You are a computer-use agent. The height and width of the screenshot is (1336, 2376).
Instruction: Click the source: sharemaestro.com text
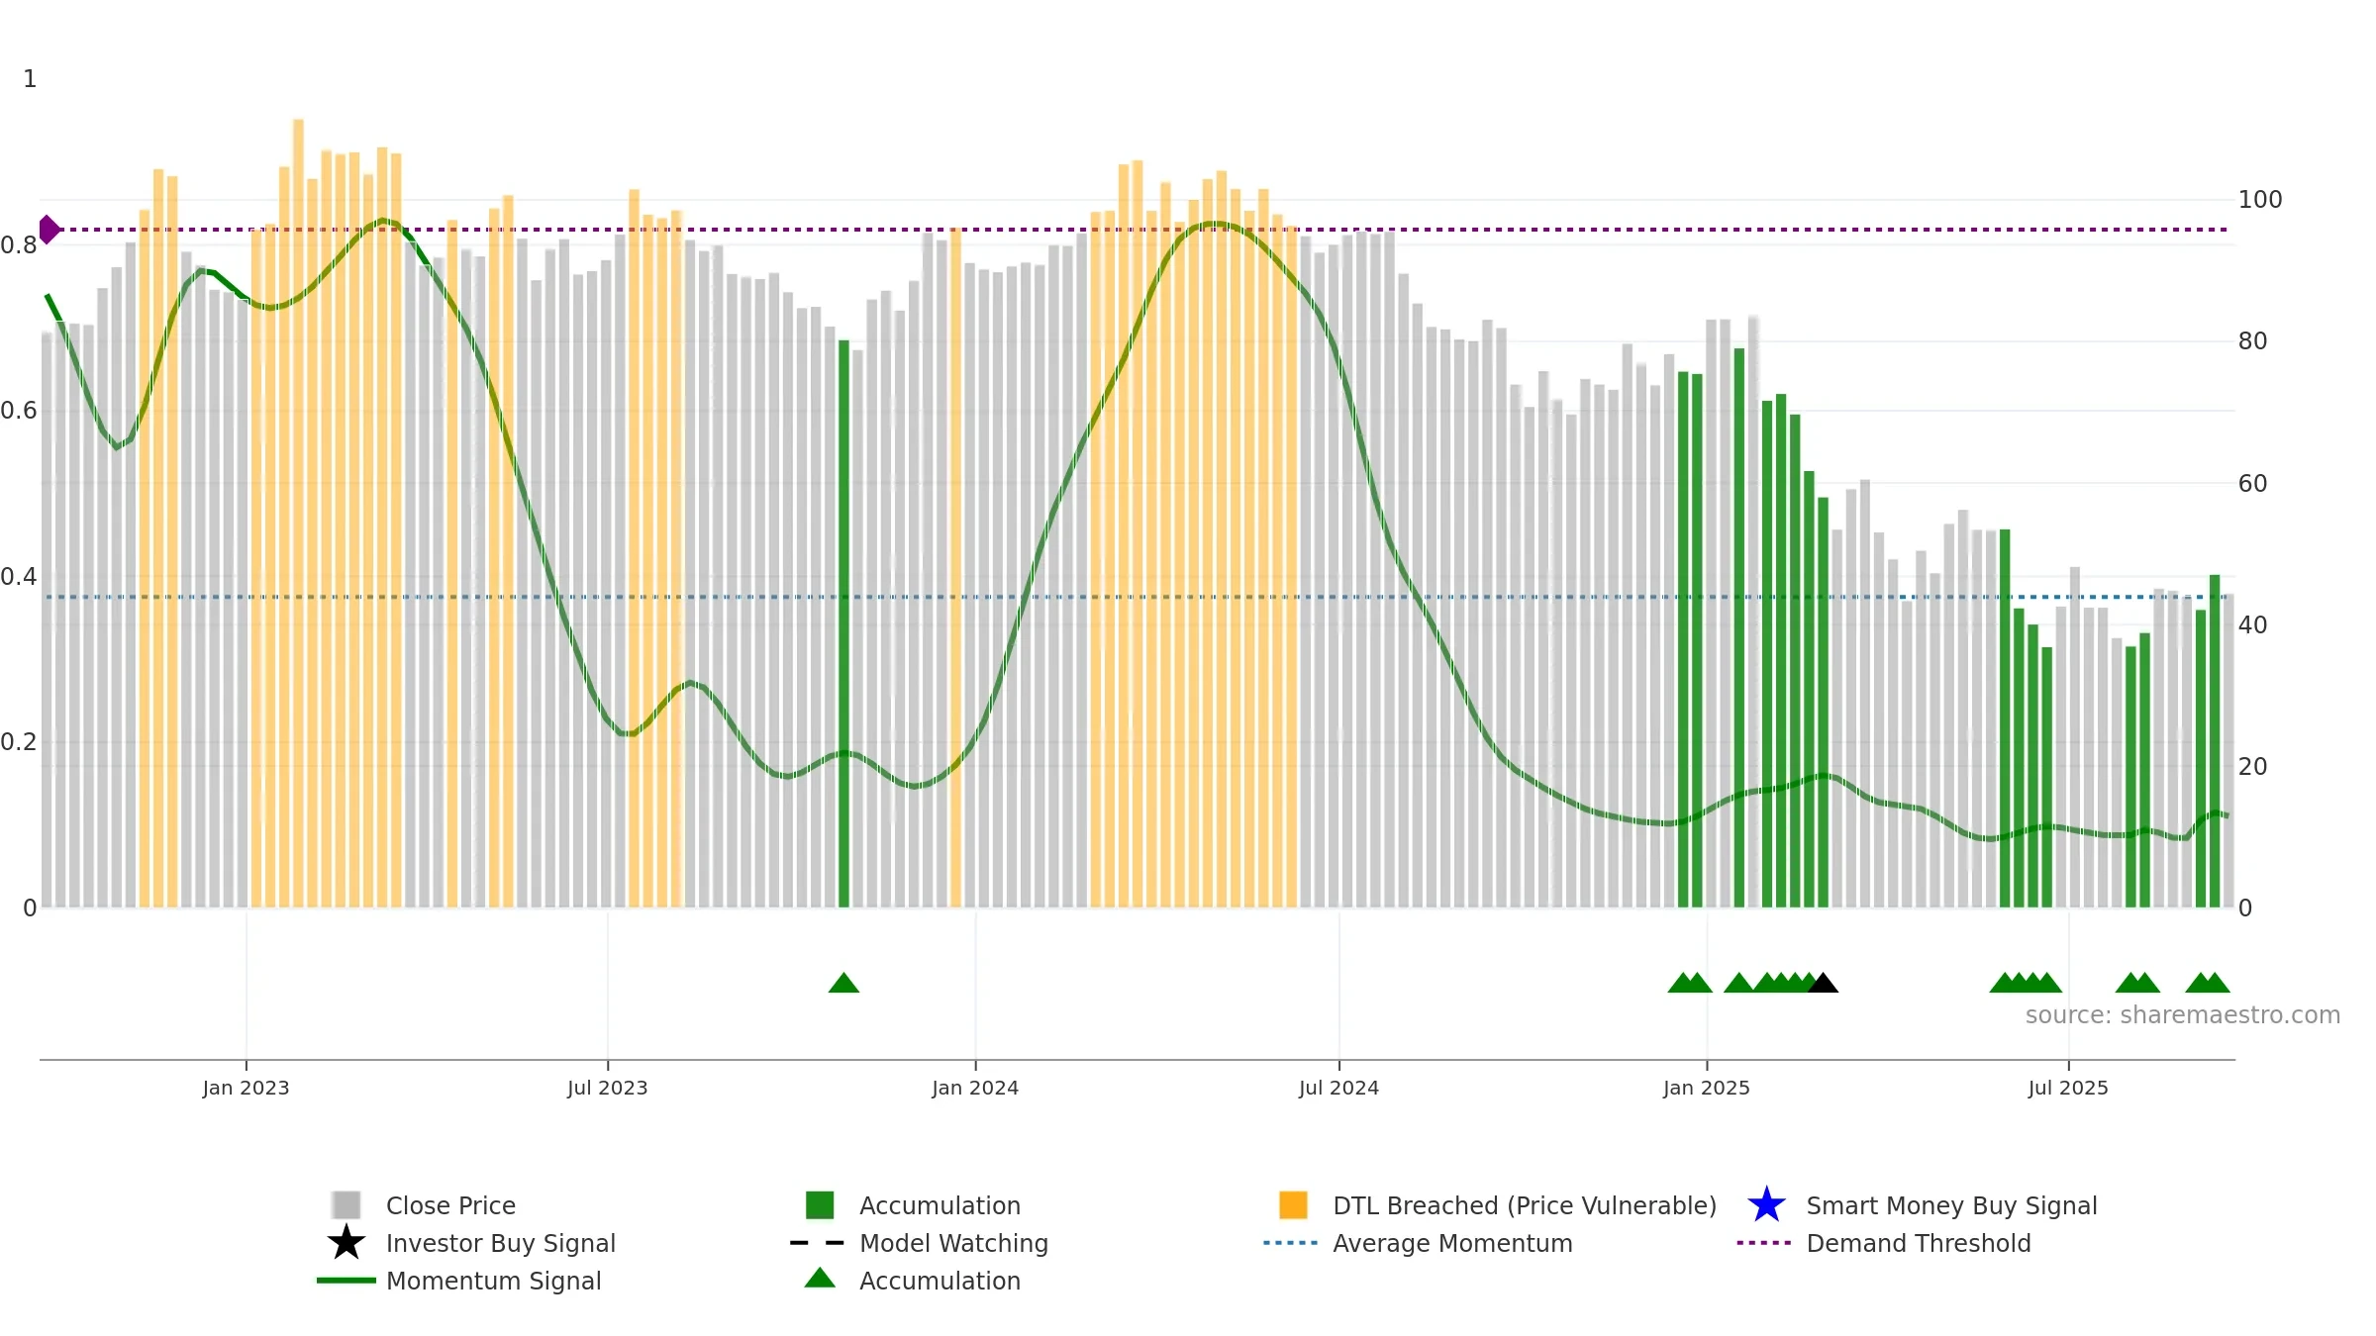point(2183,1015)
